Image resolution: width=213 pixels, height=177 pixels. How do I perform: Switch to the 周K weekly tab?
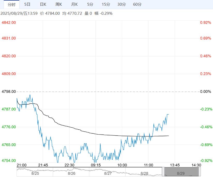tap(59, 4)
